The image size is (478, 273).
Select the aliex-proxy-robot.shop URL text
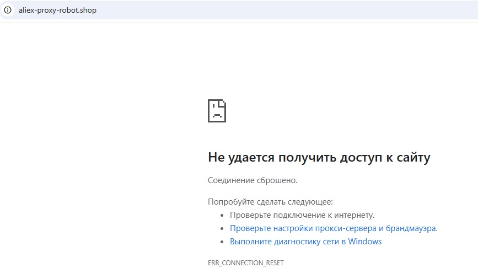tap(58, 10)
